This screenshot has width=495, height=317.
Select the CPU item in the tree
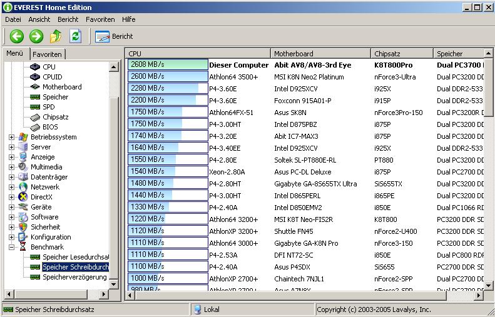[49, 67]
